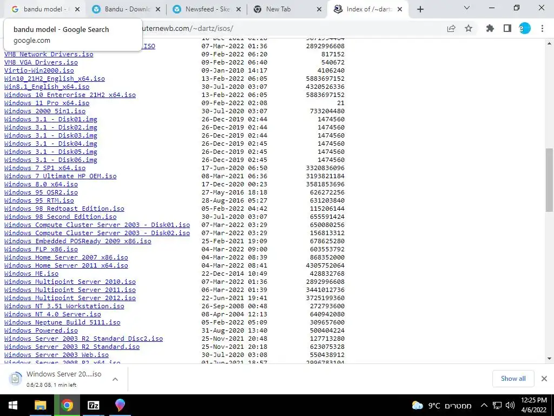
Task: Close the New Tab tab
Action: point(319,10)
